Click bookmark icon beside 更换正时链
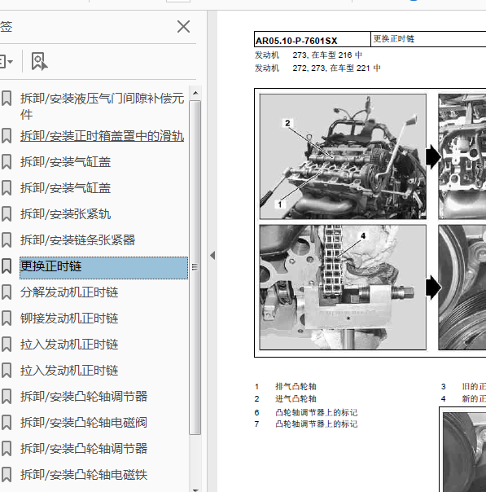 tap(7, 266)
